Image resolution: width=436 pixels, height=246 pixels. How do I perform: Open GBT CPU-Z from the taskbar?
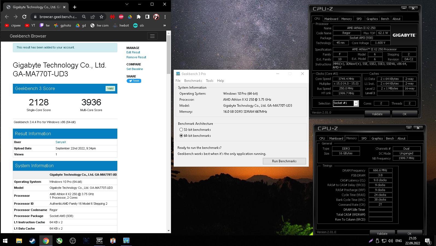pyautogui.click(x=100, y=241)
